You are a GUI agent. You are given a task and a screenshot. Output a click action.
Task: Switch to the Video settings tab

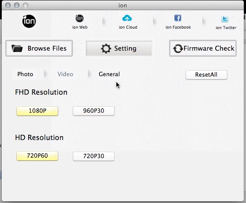pos(65,74)
